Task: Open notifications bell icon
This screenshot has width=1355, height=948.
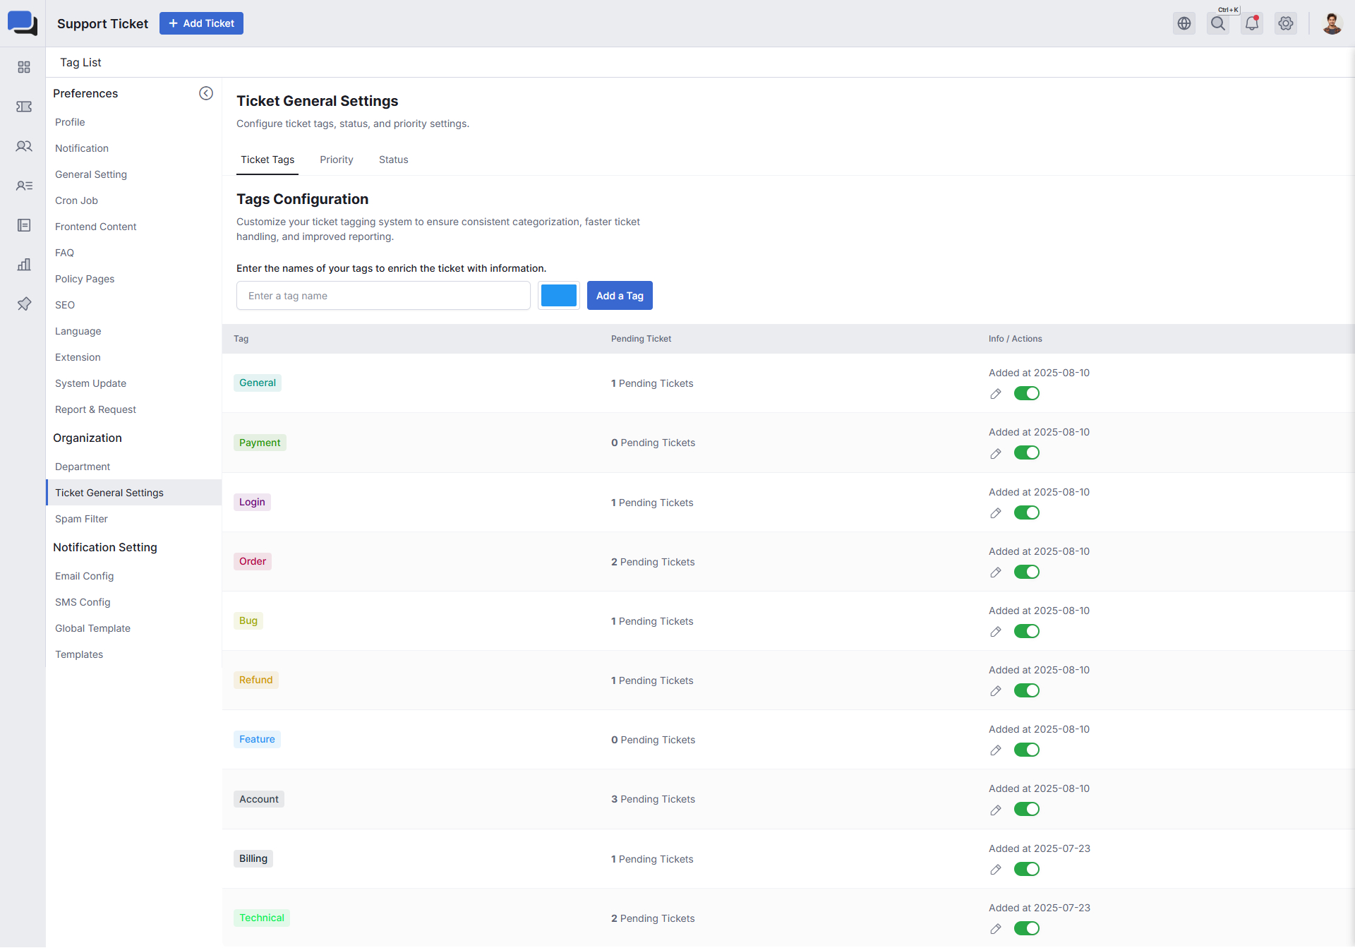Action: 1252,23
